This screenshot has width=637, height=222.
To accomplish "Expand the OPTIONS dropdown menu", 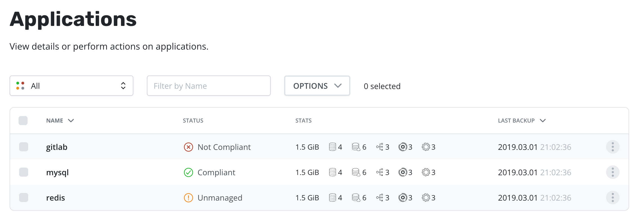I will [x=317, y=86].
